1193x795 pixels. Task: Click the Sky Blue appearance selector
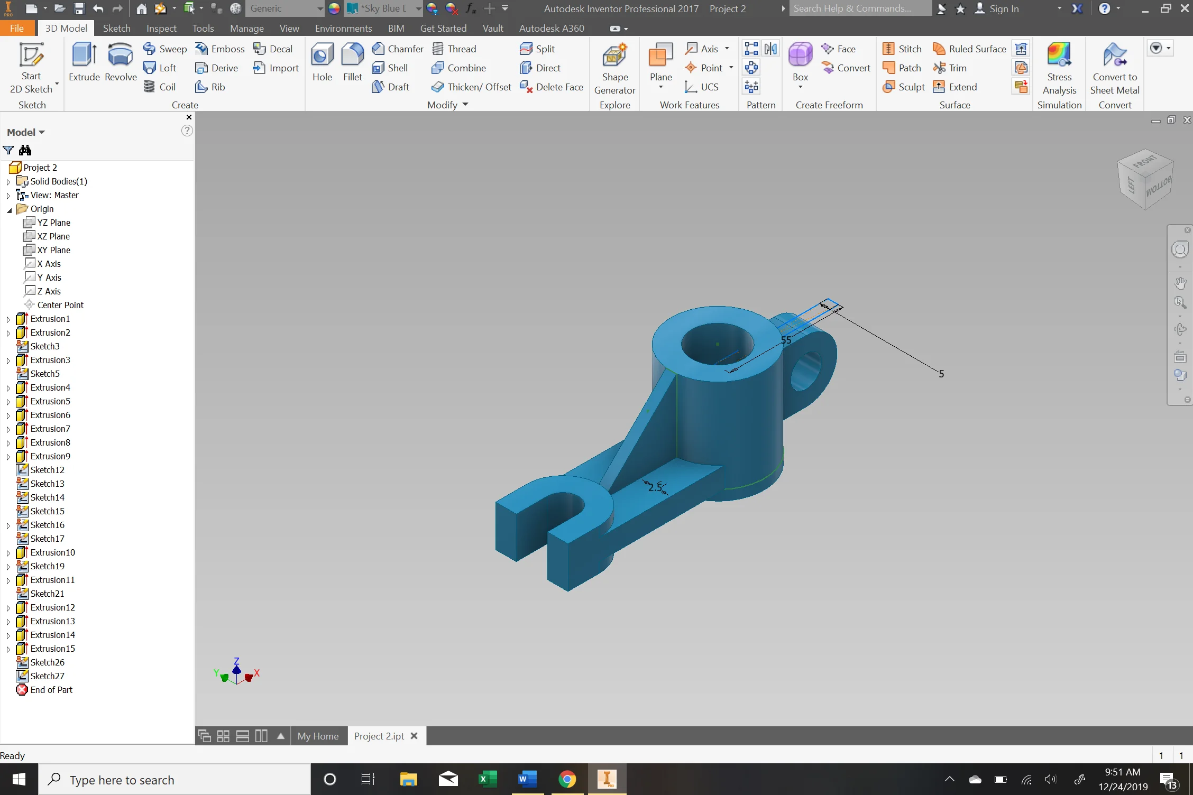pyautogui.click(x=384, y=8)
